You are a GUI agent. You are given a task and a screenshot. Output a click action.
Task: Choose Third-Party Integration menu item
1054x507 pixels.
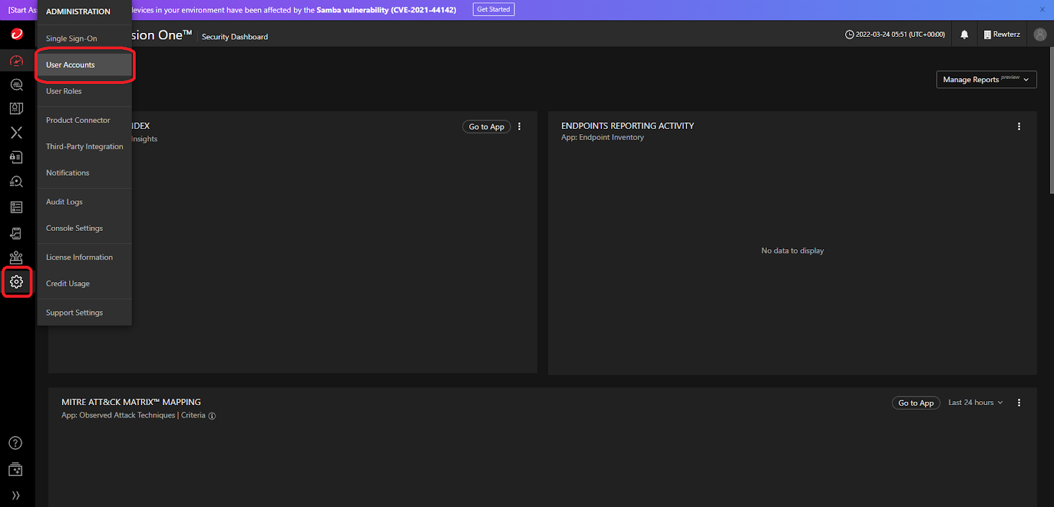click(84, 147)
